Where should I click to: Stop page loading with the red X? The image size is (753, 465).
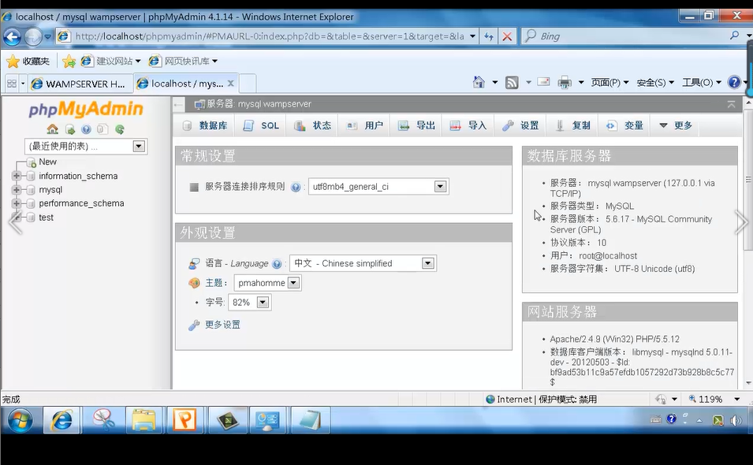click(x=507, y=36)
